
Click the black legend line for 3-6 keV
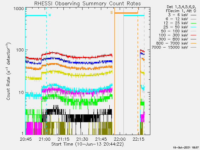coord(193,15)
